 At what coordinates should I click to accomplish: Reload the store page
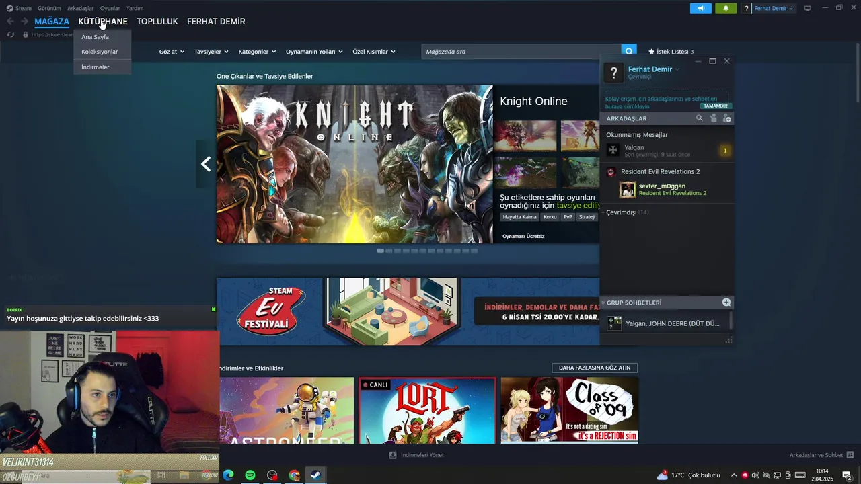point(10,34)
